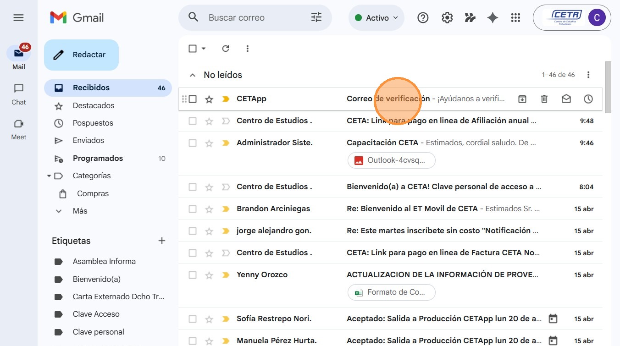The image size is (620, 346).
Task: Snooze the CETApp email clock icon
Action: point(588,99)
